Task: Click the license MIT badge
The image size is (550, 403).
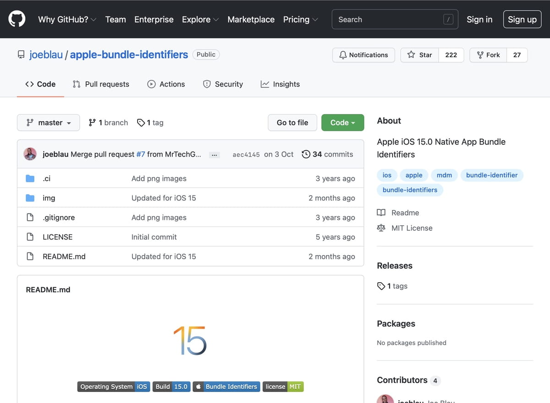Action: [x=283, y=387]
